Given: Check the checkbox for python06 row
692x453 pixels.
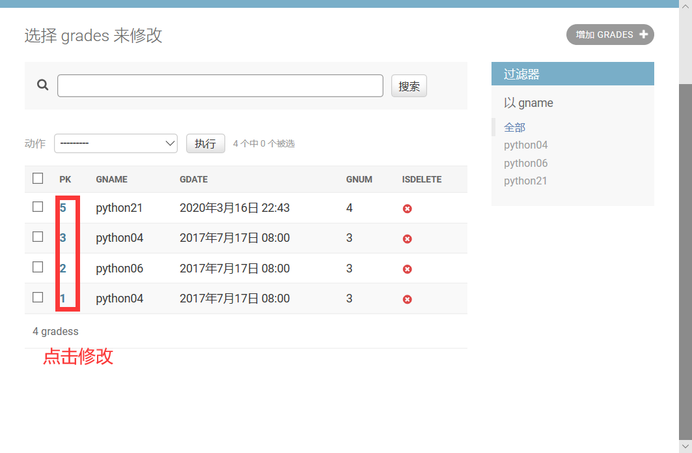Looking at the screenshot, I should tap(38, 267).
